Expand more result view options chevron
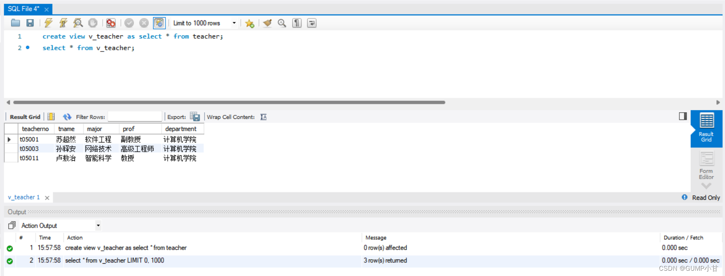725x276 pixels. (706, 186)
